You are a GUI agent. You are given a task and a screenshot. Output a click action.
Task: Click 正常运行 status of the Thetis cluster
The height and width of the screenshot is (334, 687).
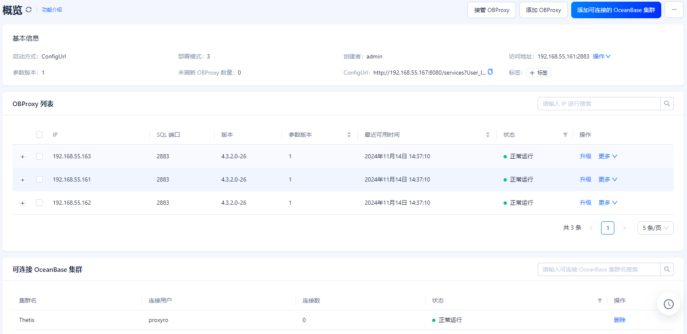[450, 320]
